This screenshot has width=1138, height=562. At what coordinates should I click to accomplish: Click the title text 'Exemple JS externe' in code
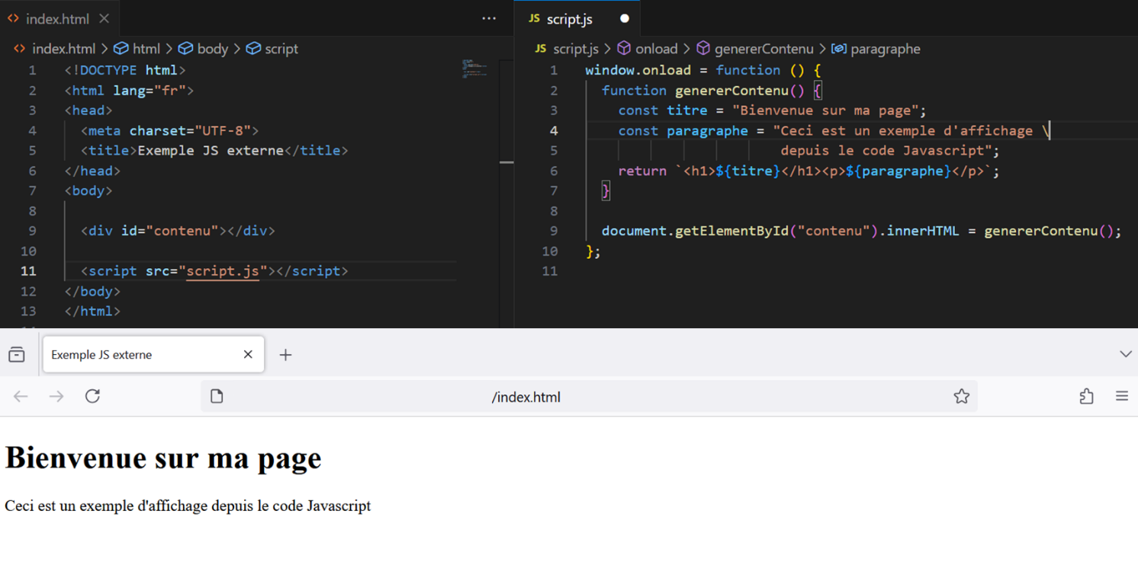click(x=211, y=151)
